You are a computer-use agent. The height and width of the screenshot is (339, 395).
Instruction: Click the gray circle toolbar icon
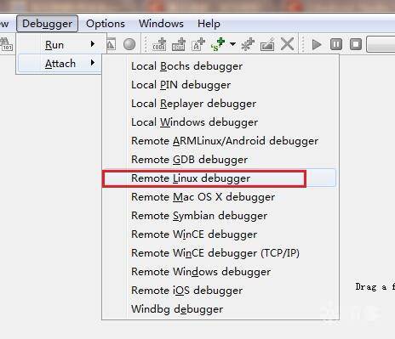point(129,44)
